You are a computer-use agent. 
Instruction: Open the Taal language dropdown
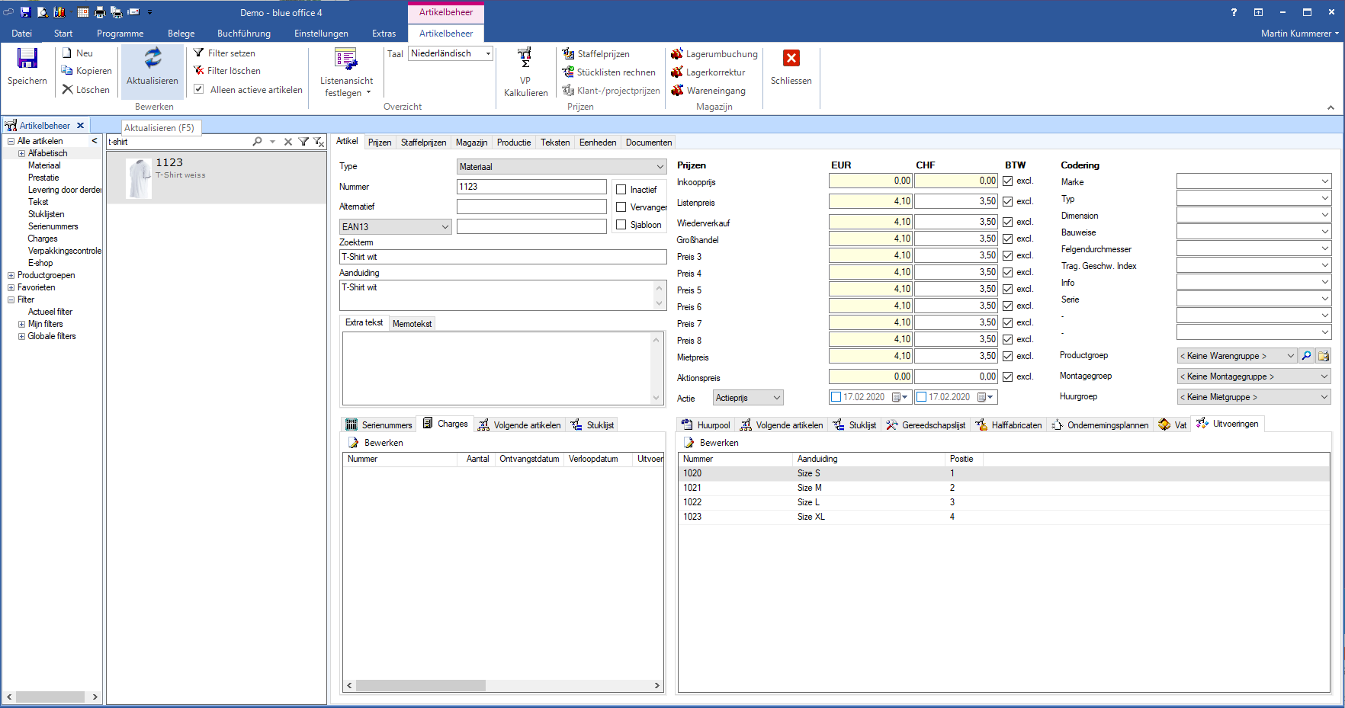(x=488, y=53)
